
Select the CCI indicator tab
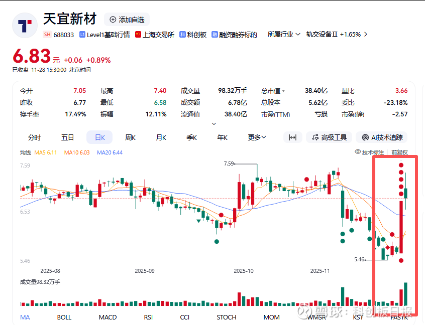184,317
